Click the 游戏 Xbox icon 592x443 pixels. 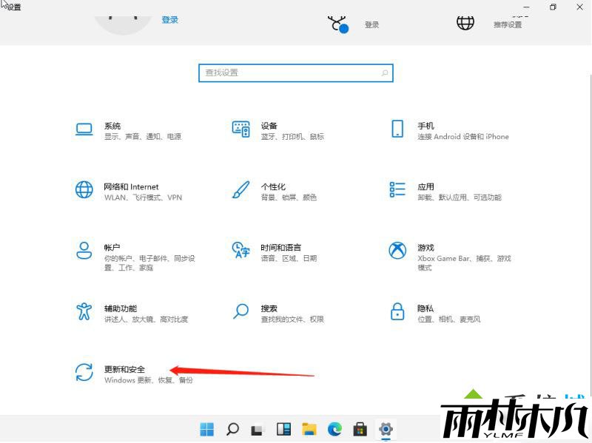398,251
